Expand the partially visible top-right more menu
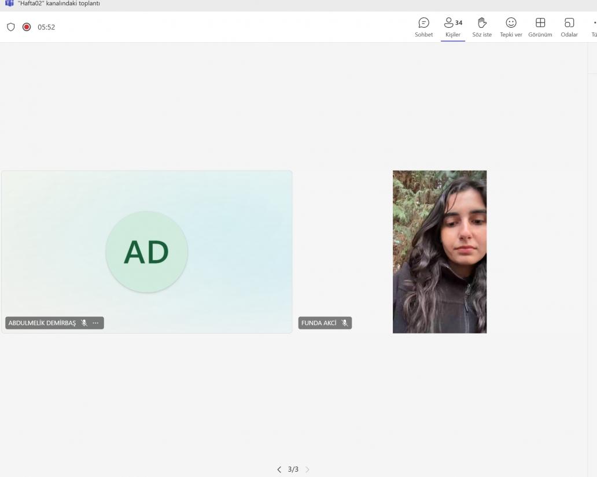This screenshot has height=477, width=597. click(594, 27)
